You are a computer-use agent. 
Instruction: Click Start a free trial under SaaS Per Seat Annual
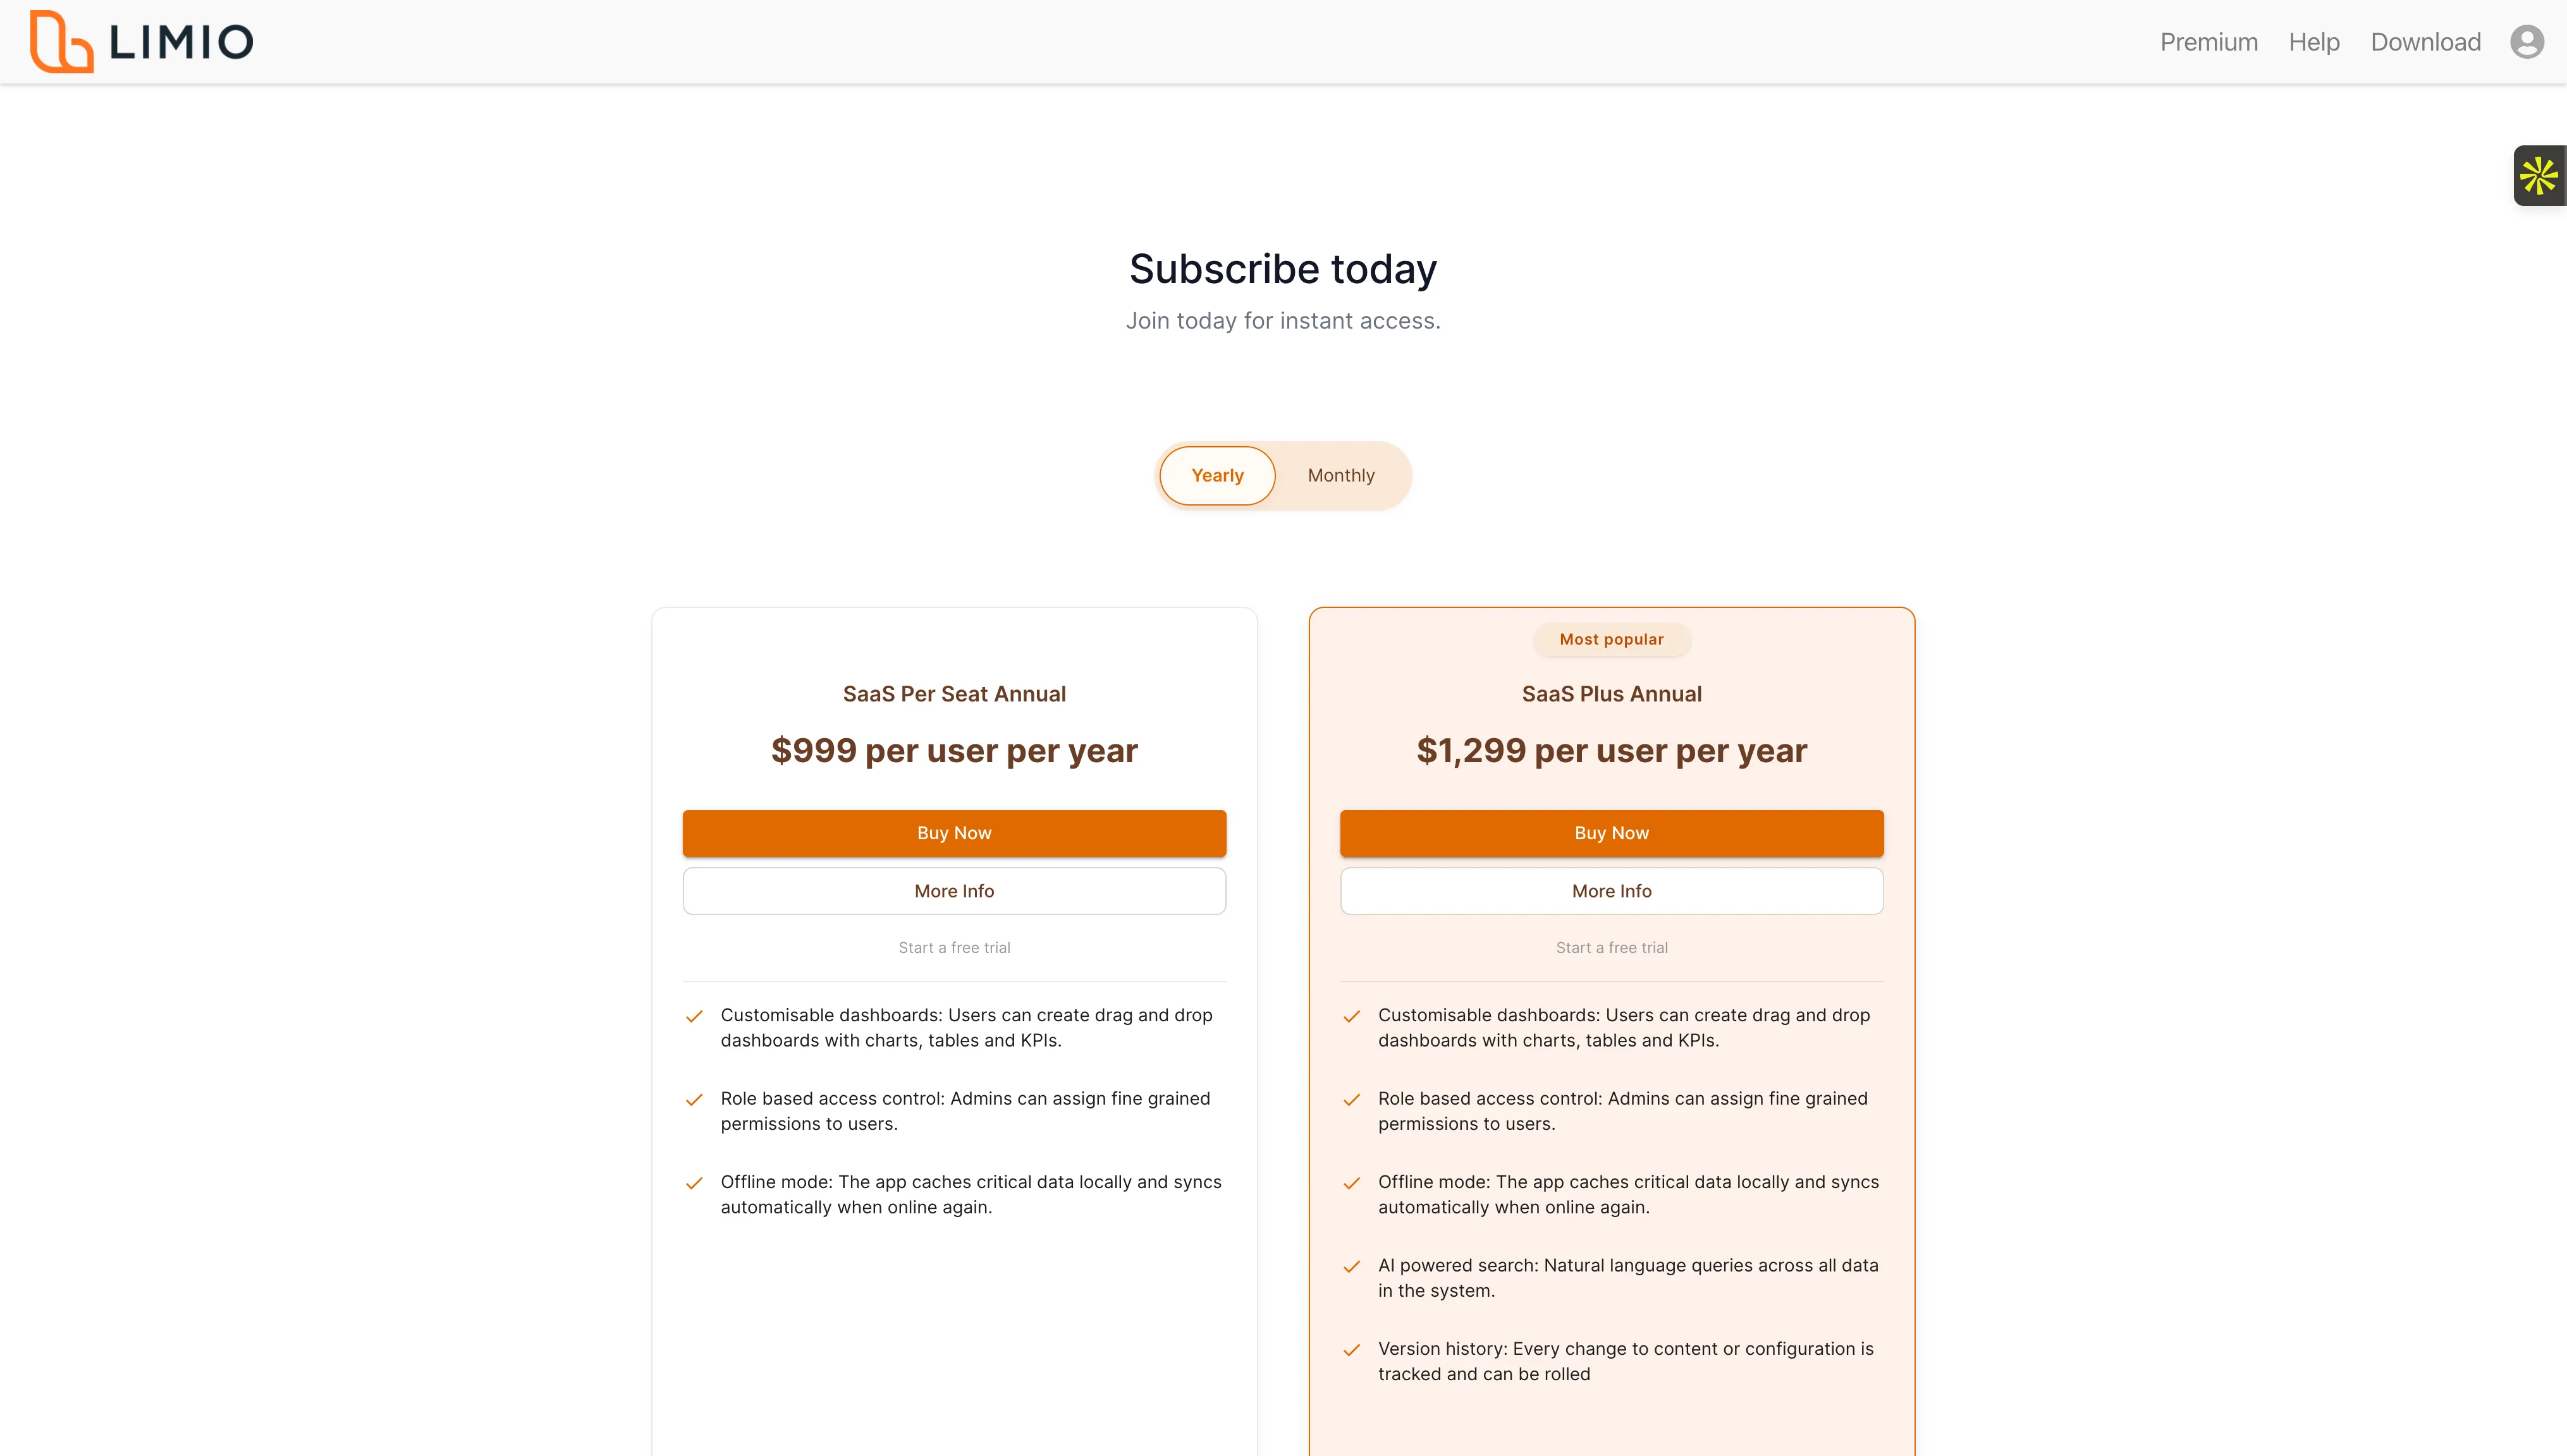click(x=953, y=947)
